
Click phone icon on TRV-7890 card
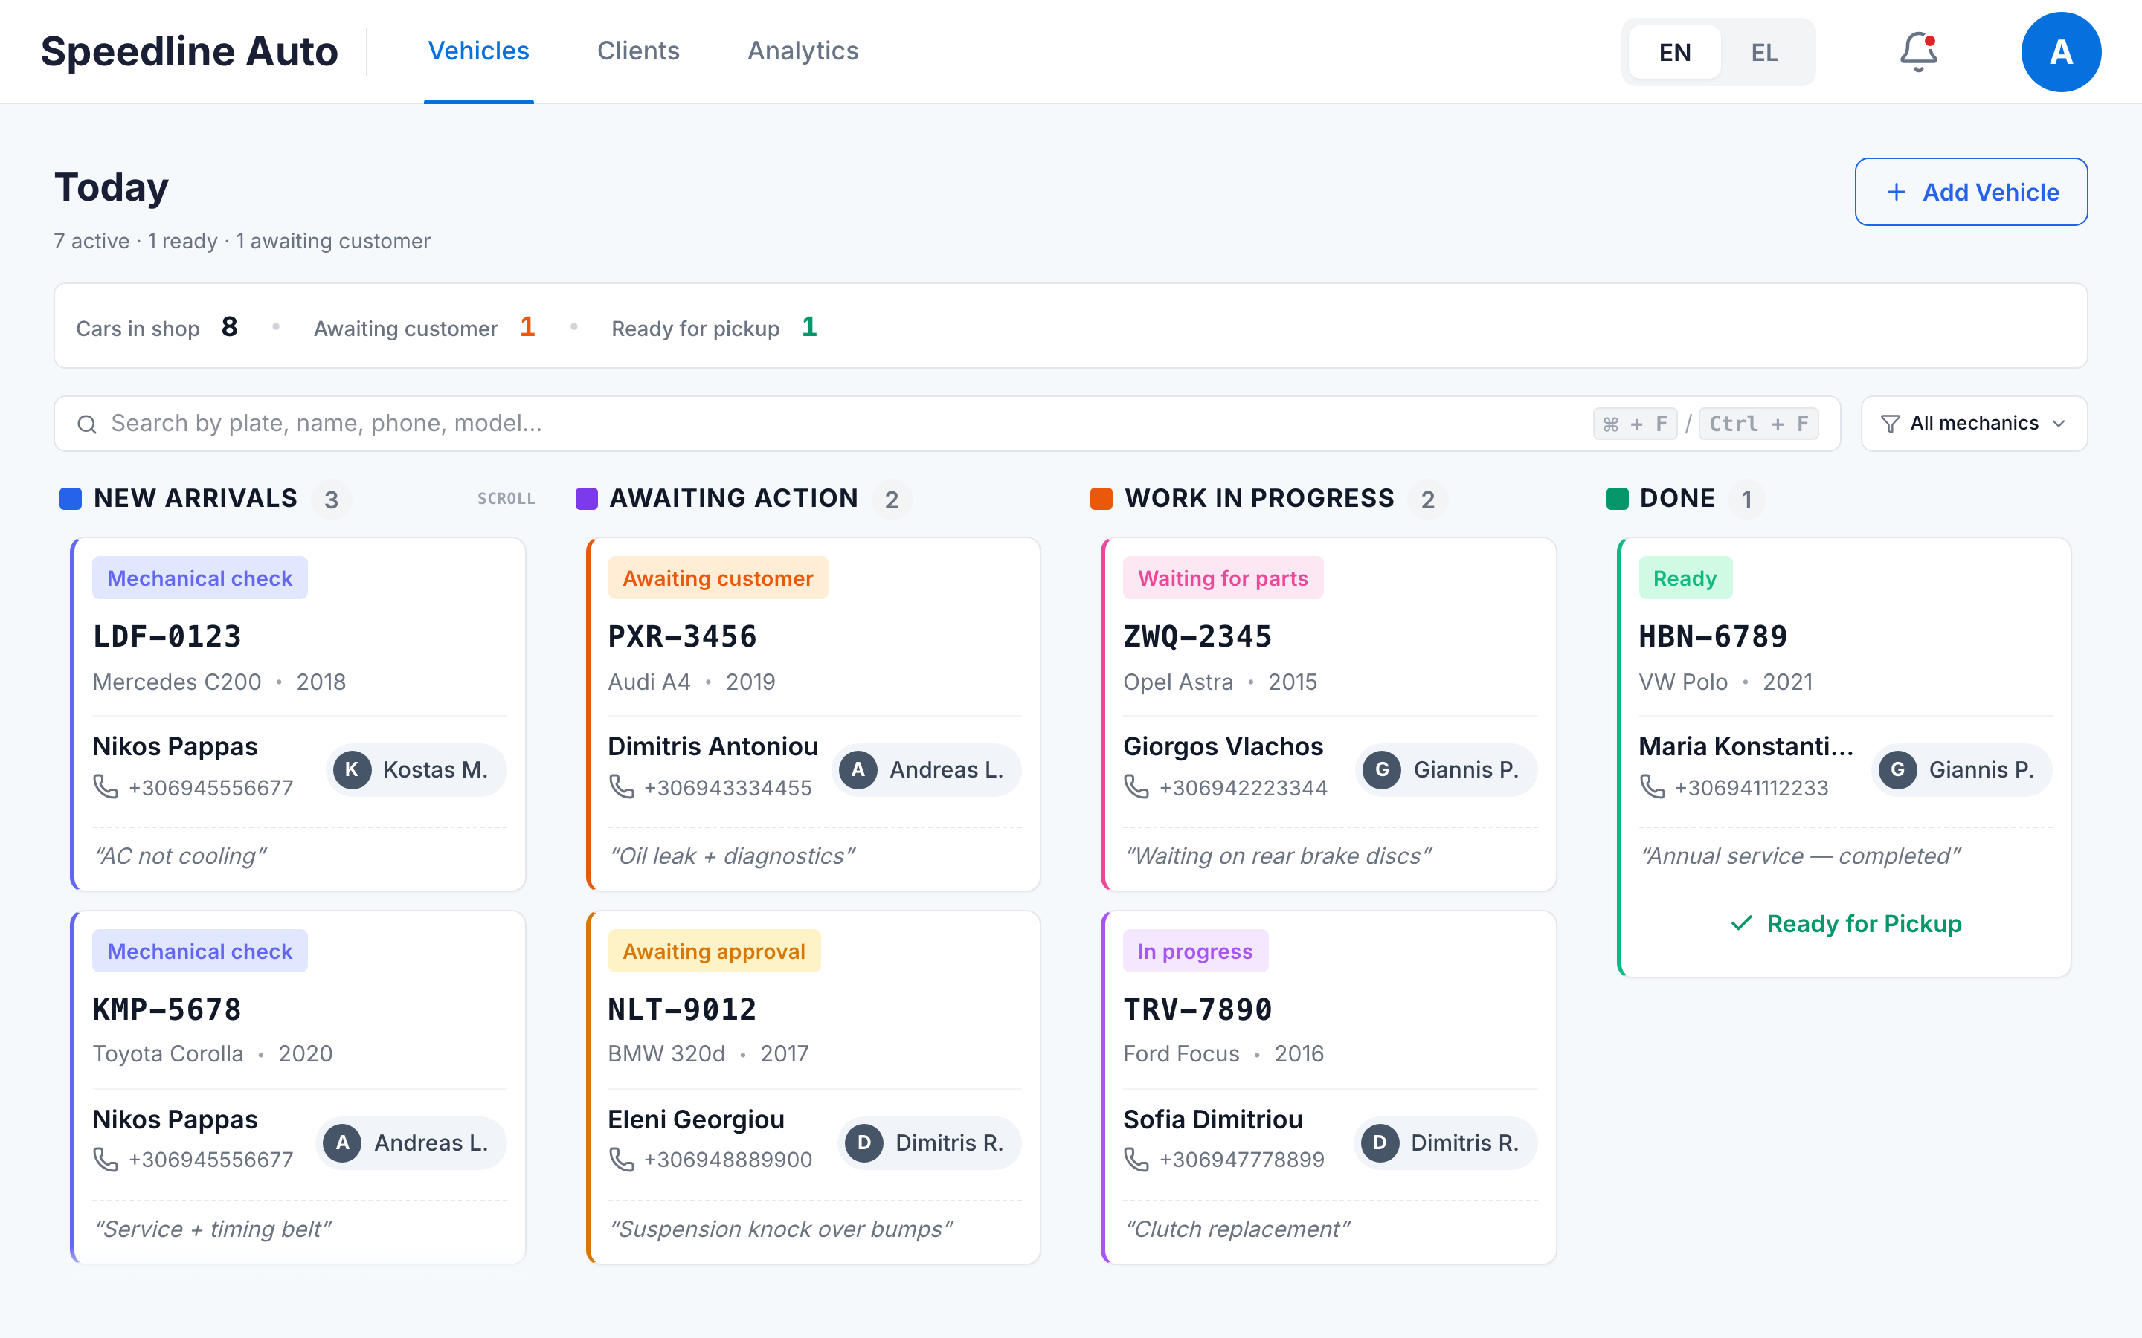coord(1136,1160)
